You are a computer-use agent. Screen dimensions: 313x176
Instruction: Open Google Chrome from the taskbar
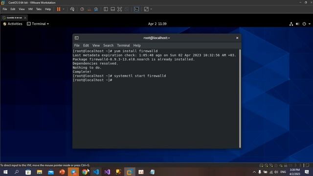[x=85, y=172]
